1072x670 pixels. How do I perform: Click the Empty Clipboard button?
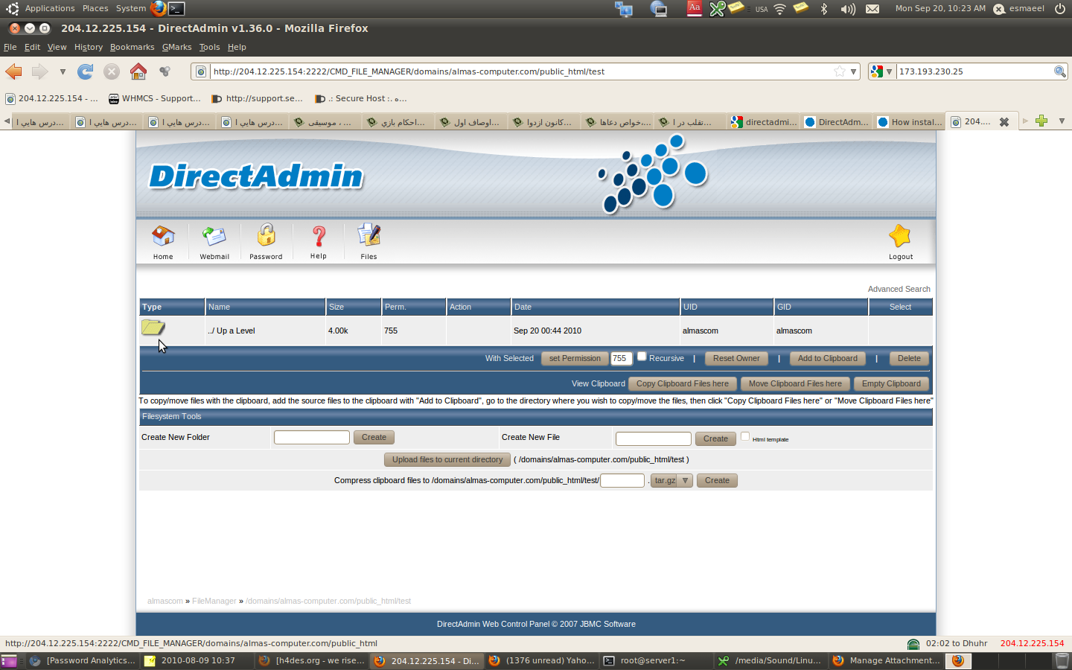click(891, 384)
